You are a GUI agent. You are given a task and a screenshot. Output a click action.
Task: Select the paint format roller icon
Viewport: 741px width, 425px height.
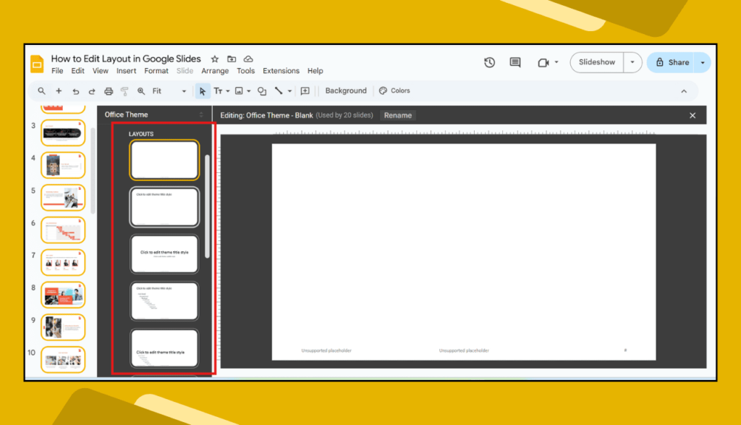[x=124, y=91]
